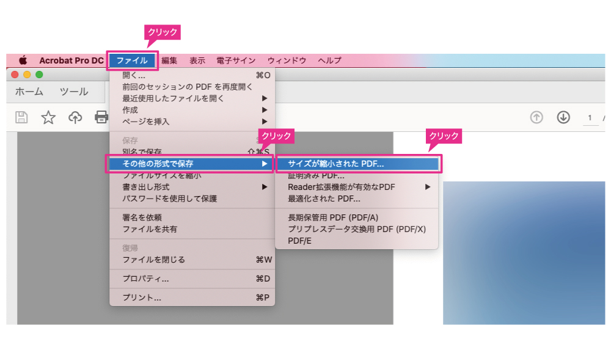Select 署名を依頼 menu item

192,217
